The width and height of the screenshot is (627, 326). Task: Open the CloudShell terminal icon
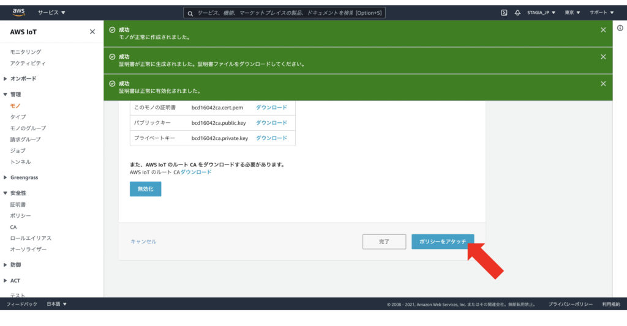point(504,13)
